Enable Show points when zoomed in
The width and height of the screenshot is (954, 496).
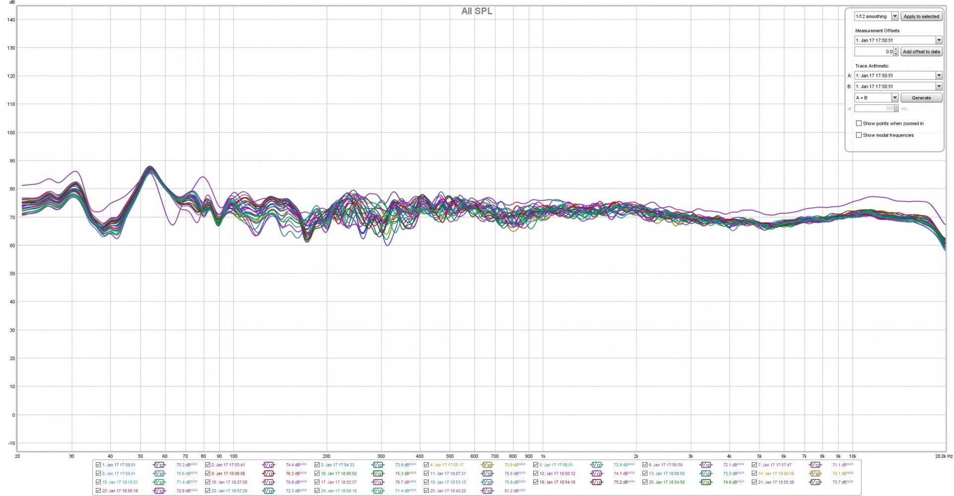click(x=859, y=123)
